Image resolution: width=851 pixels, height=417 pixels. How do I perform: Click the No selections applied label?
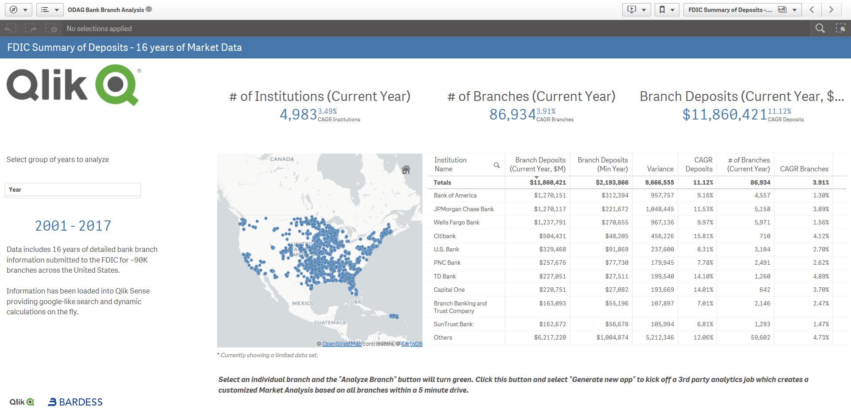(99, 28)
